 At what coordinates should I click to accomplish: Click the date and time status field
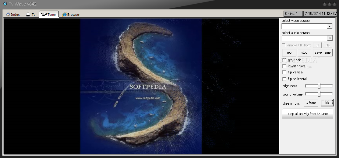pos(320,14)
